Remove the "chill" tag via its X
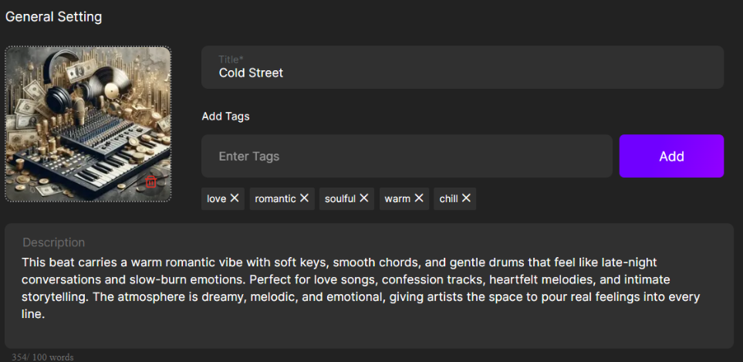Screen dimensions: 743x362 [466, 198]
